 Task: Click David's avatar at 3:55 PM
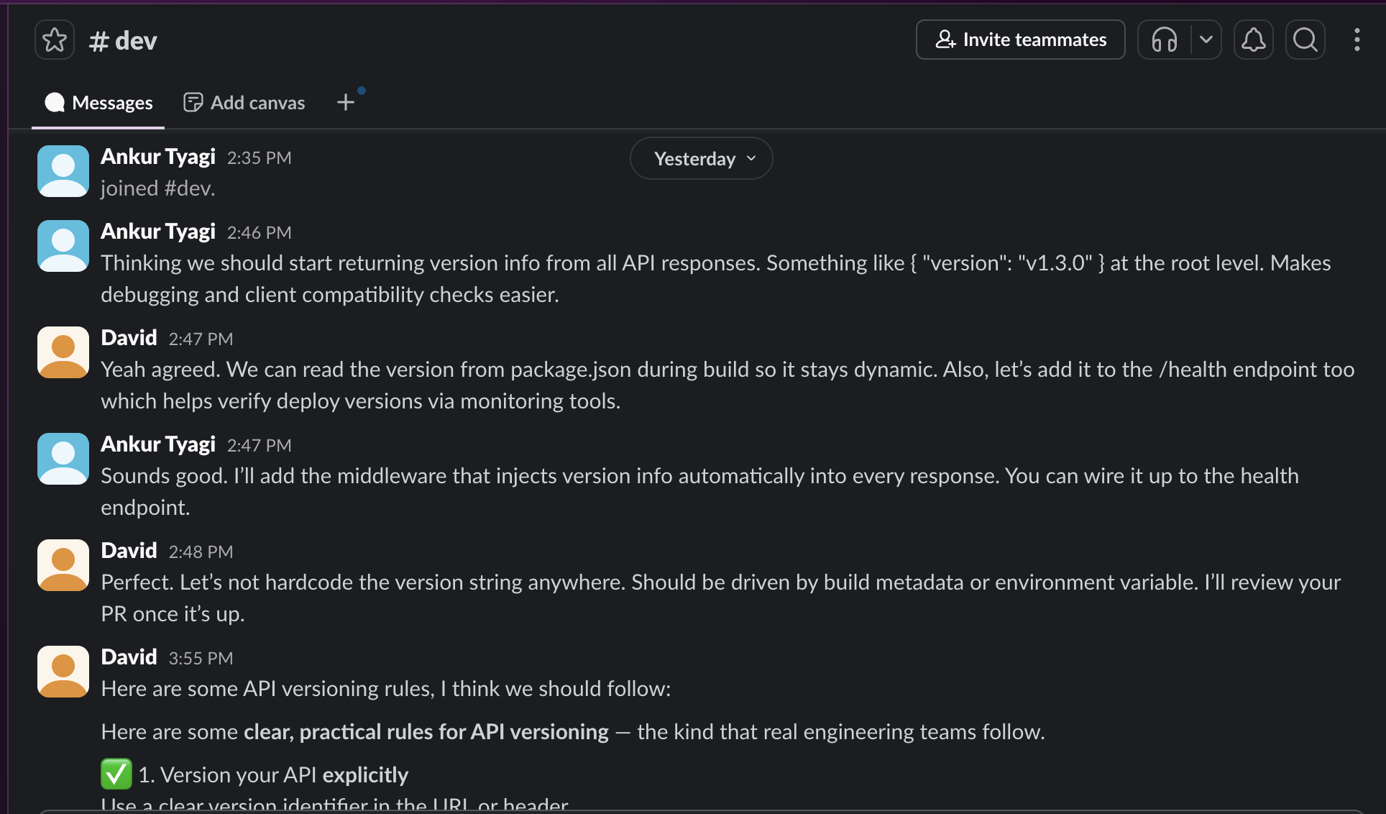(x=63, y=672)
